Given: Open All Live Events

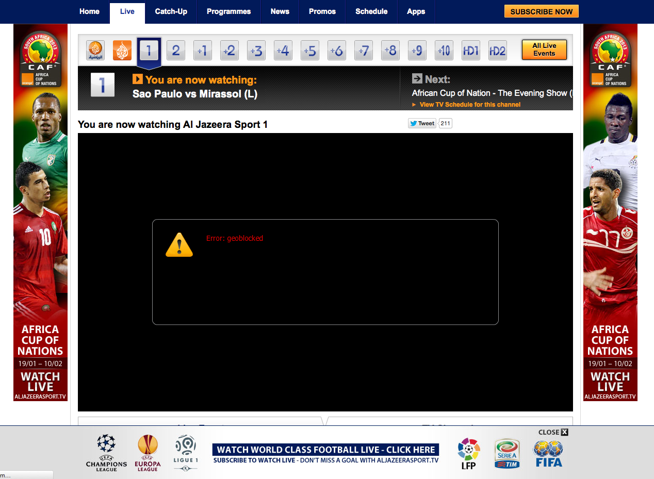Looking at the screenshot, I should (544, 50).
